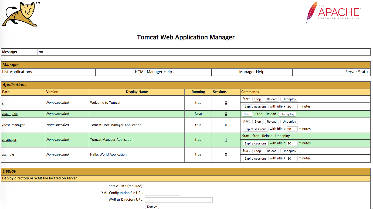This screenshot has width=373, height=209.
Task: Open the /host-manager application link
Action: 13,125
